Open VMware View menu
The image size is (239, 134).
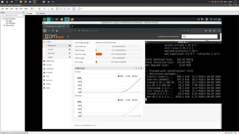tap(12, 9)
